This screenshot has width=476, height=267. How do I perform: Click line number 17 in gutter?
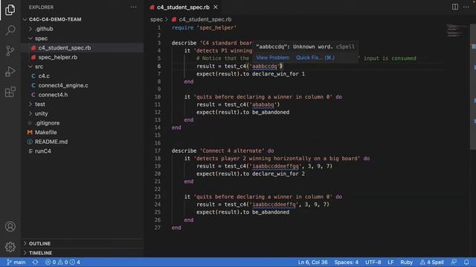[157, 151]
